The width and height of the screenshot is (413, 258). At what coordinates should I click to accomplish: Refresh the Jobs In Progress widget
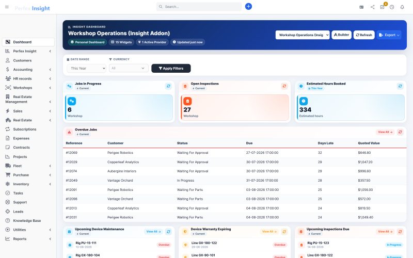click(x=168, y=86)
